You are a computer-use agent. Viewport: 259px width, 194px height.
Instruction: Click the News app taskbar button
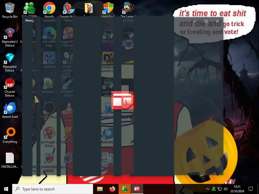[x=137, y=189]
